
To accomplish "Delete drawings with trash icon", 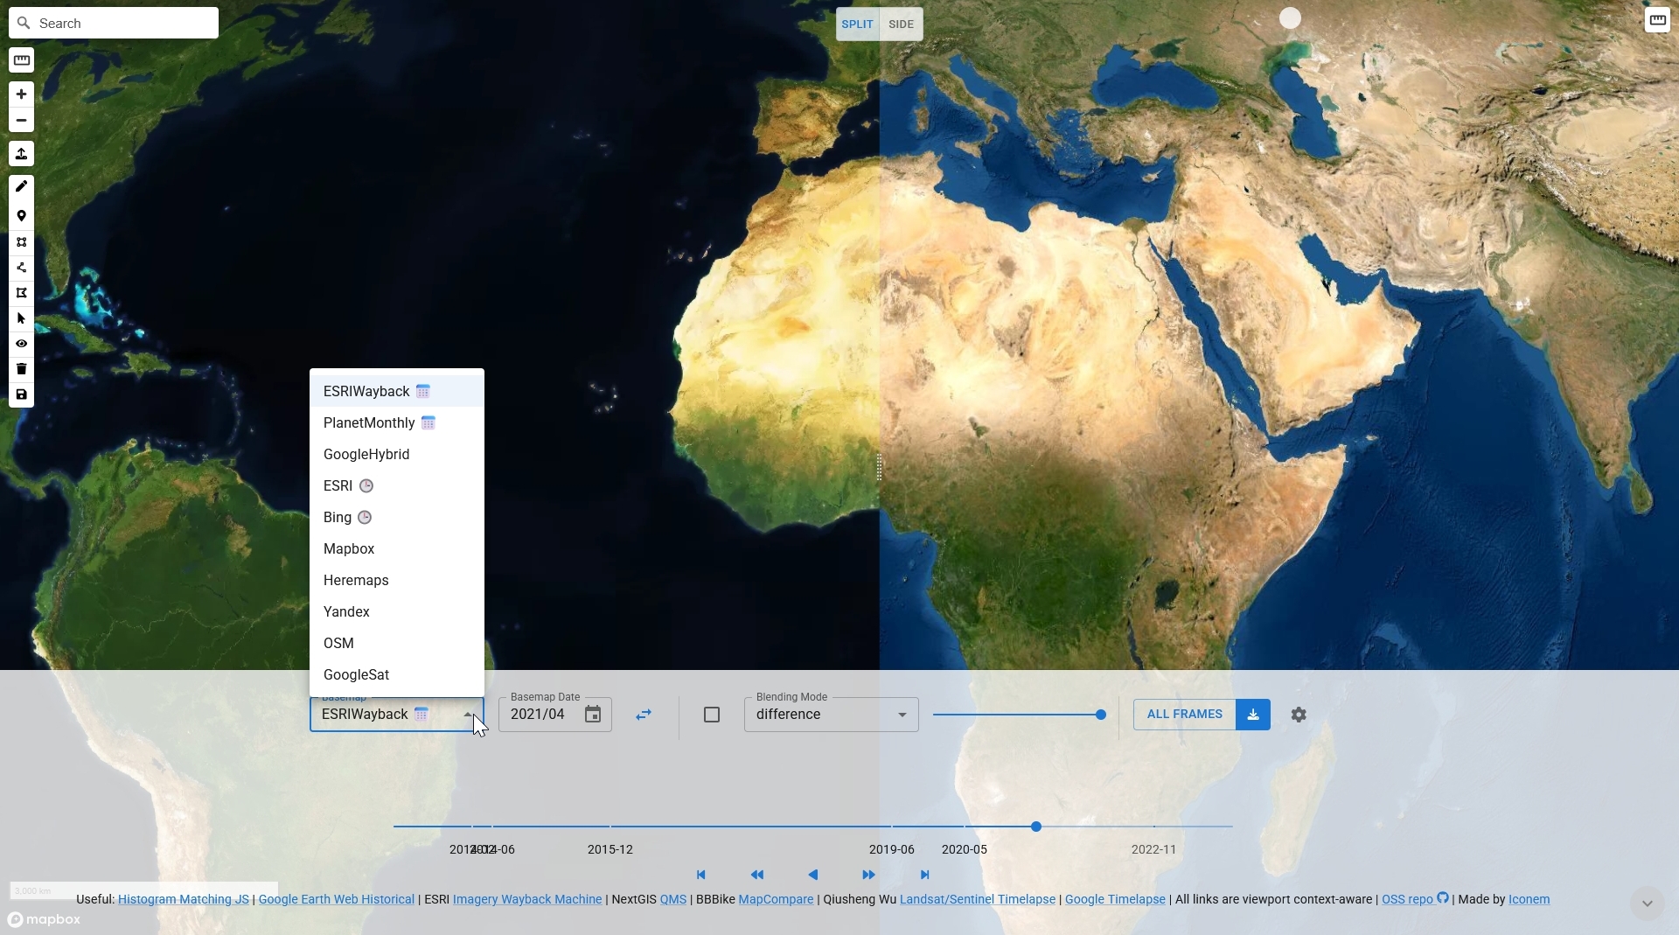I will point(21,369).
